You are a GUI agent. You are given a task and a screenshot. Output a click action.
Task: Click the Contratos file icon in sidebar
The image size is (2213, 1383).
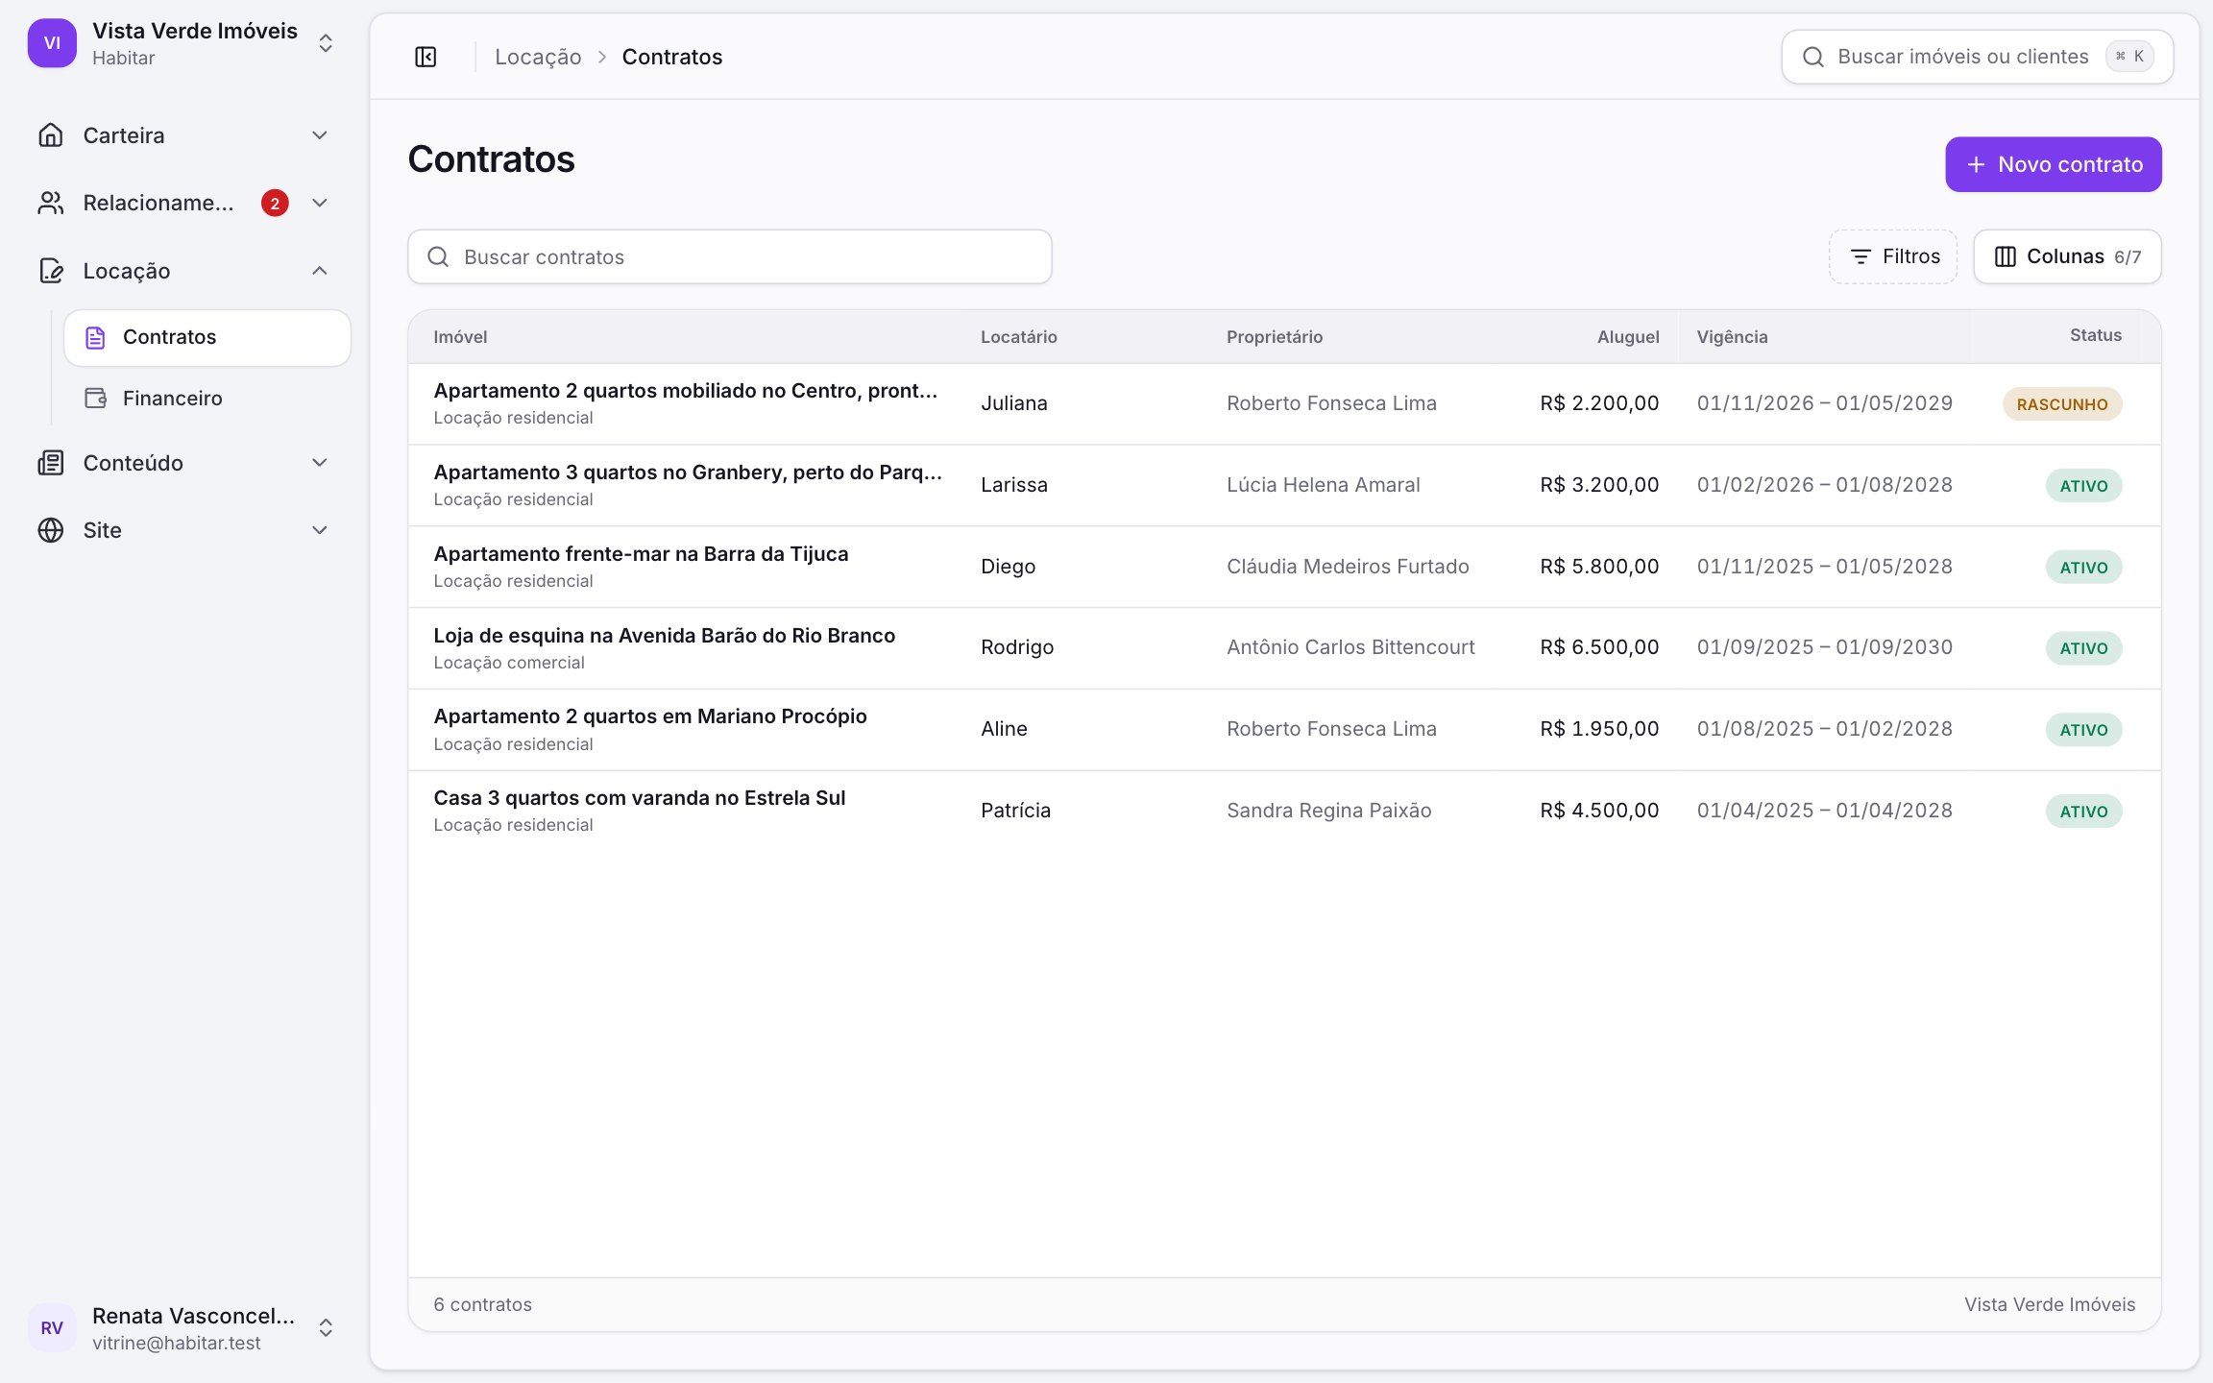tap(95, 337)
